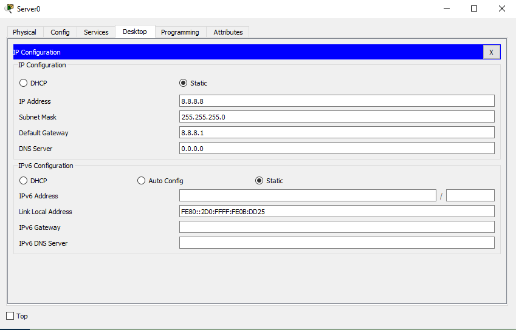Click the IP Address field showing 8.8.8.8

click(337, 101)
